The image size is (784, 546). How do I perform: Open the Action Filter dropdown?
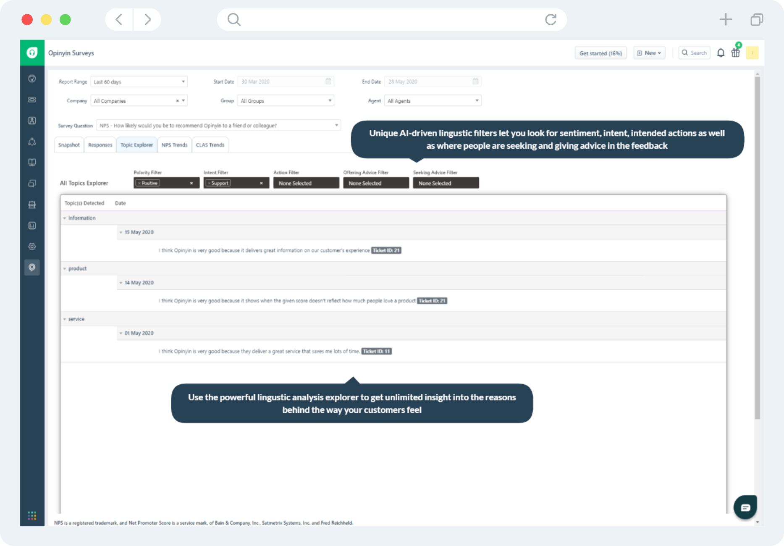(306, 183)
